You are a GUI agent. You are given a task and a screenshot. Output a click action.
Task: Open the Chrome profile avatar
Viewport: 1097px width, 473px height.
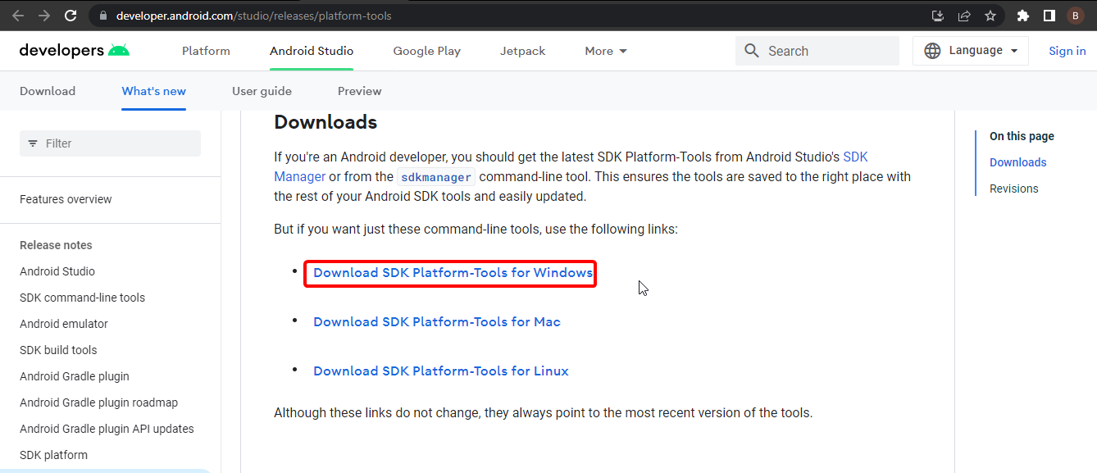(x=1075, y=16)
